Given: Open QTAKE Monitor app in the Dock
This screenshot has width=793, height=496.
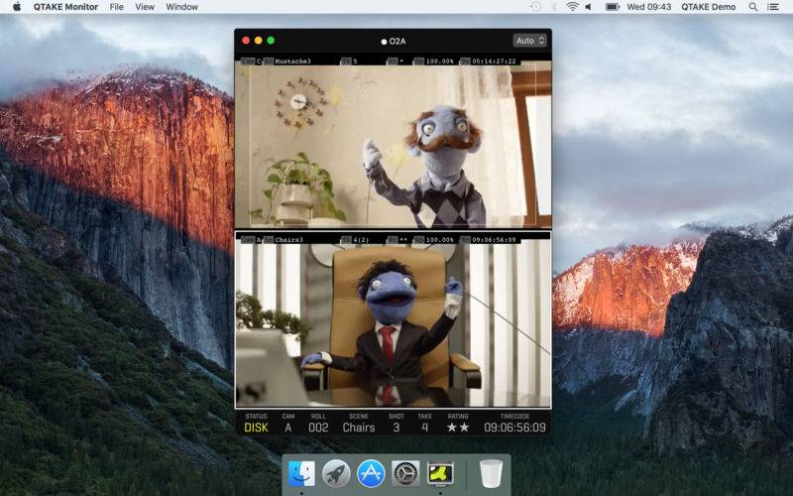Looking at the screenshot, I should pyautogui.click(x=440, y=474).
